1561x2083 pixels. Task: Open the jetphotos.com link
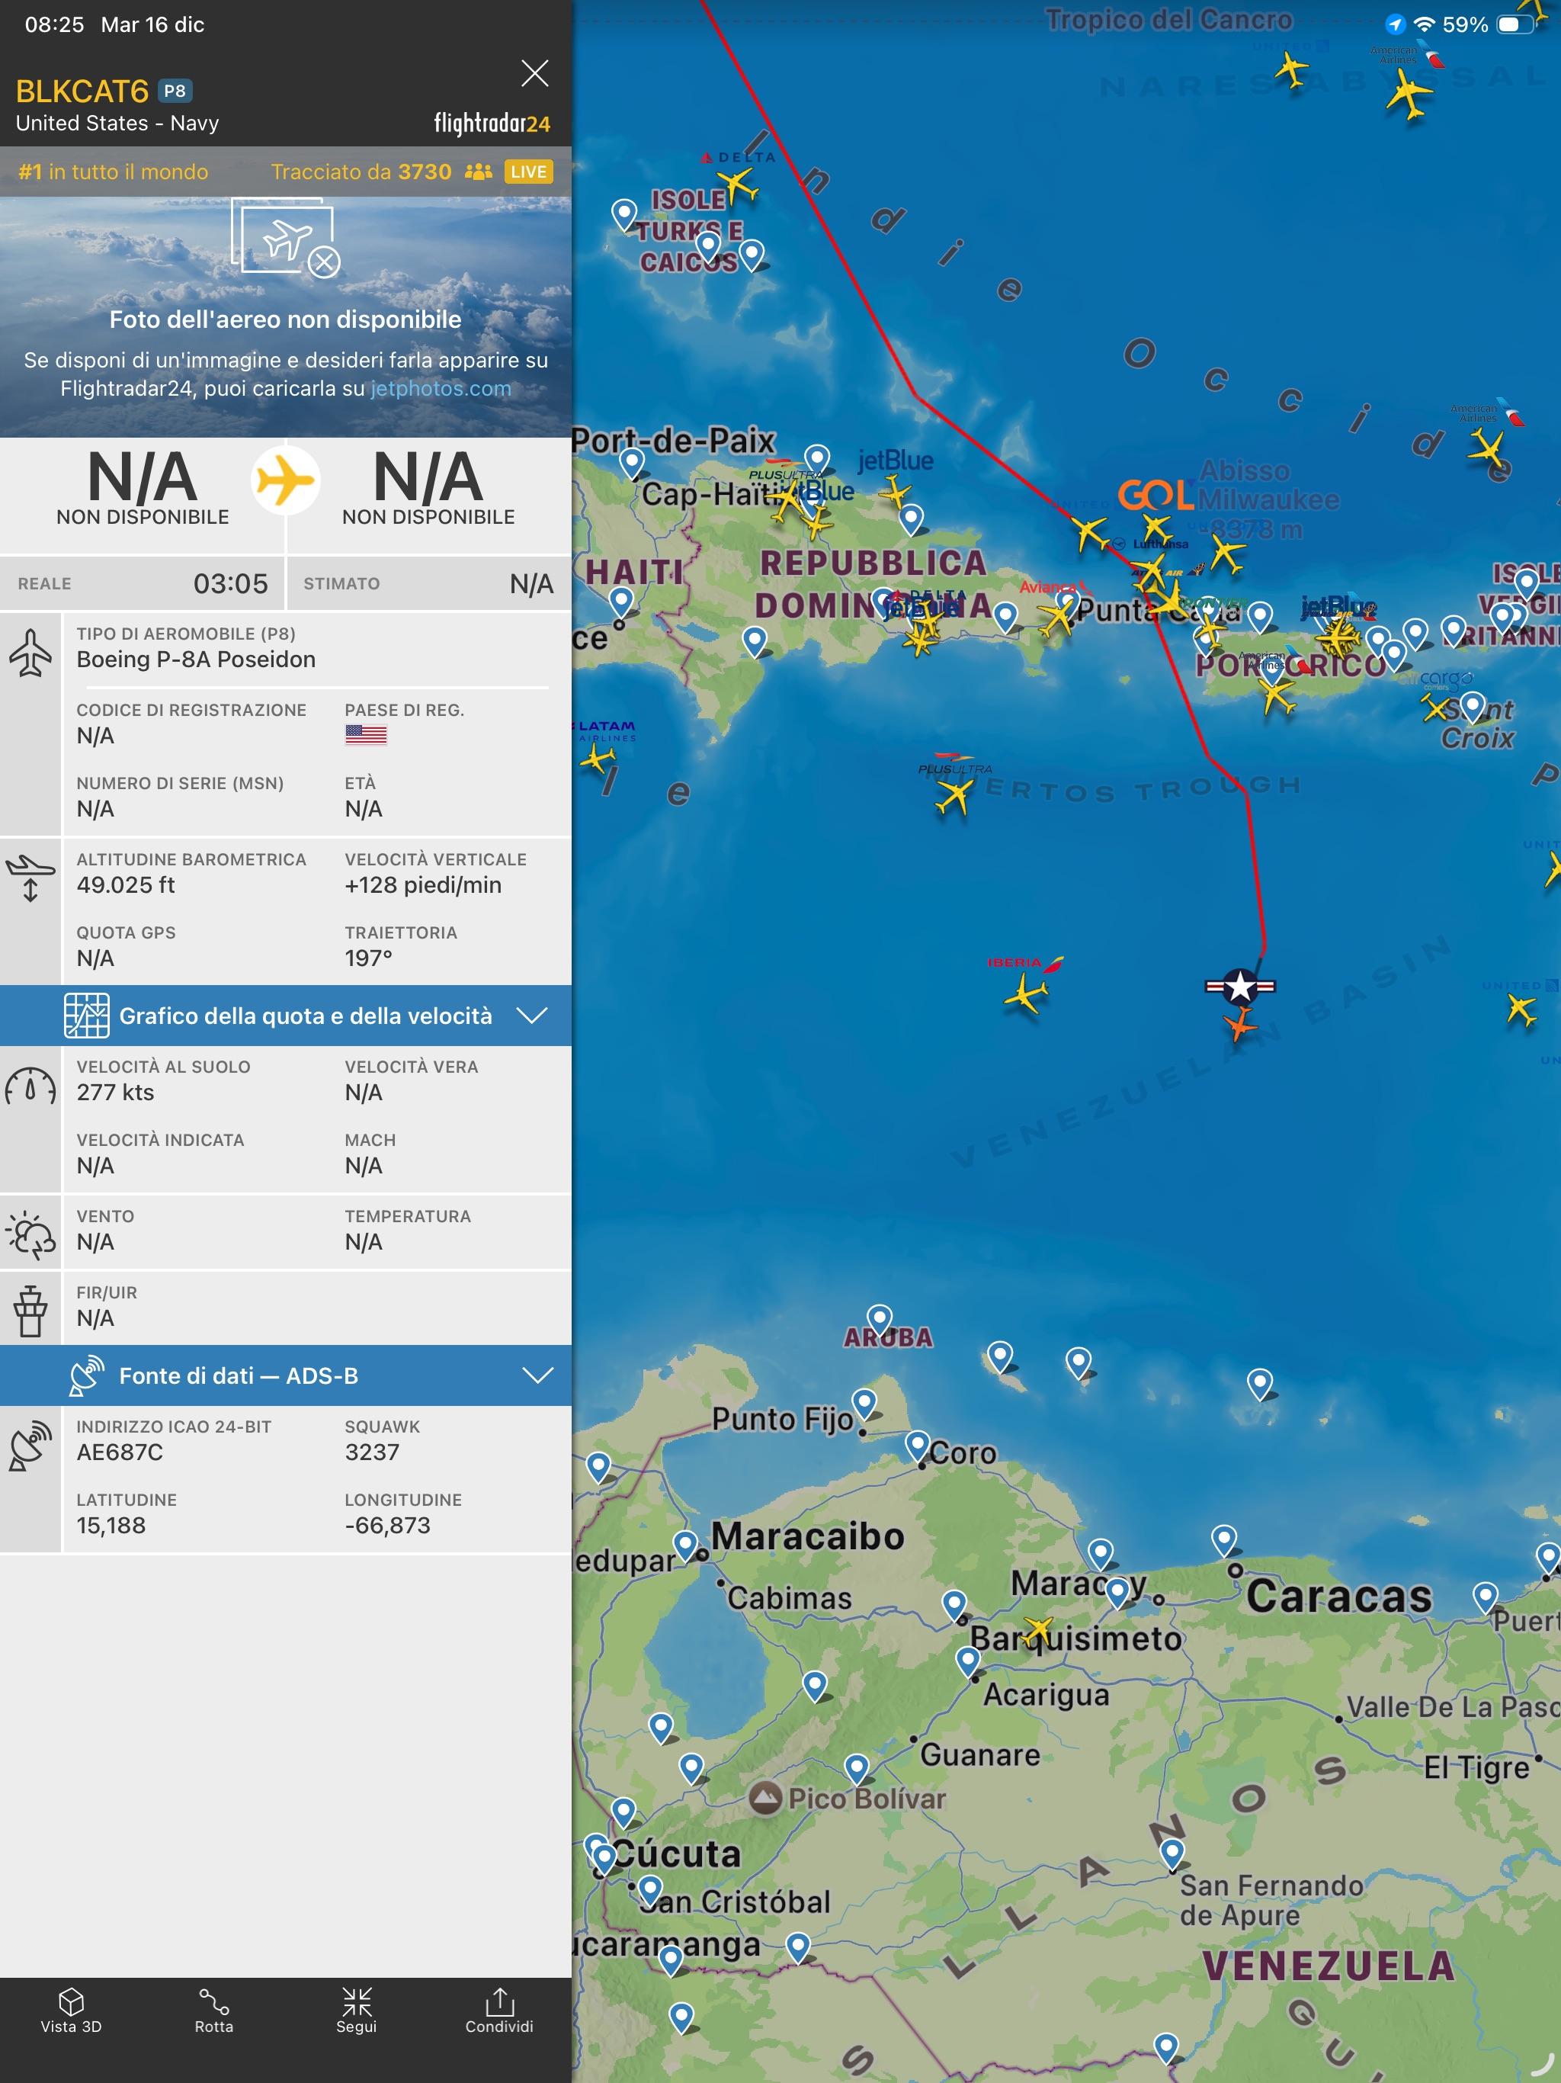(441, 389)
